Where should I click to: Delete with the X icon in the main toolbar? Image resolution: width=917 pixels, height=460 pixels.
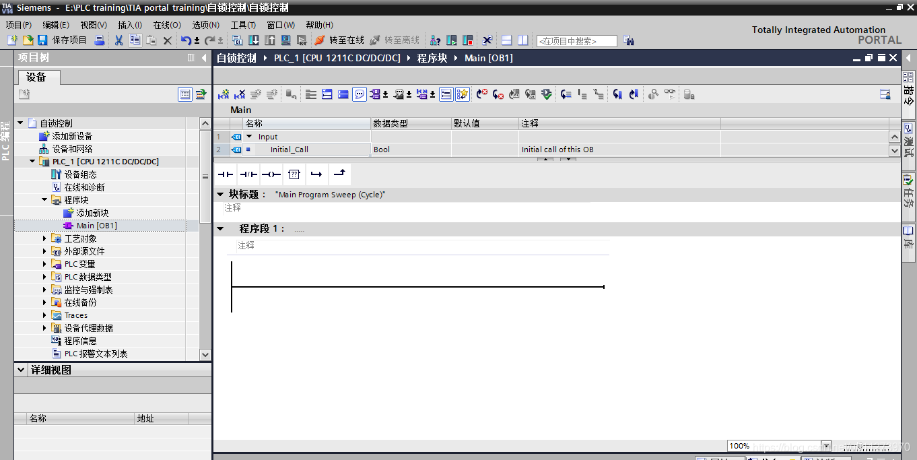(x=168, y=40)
